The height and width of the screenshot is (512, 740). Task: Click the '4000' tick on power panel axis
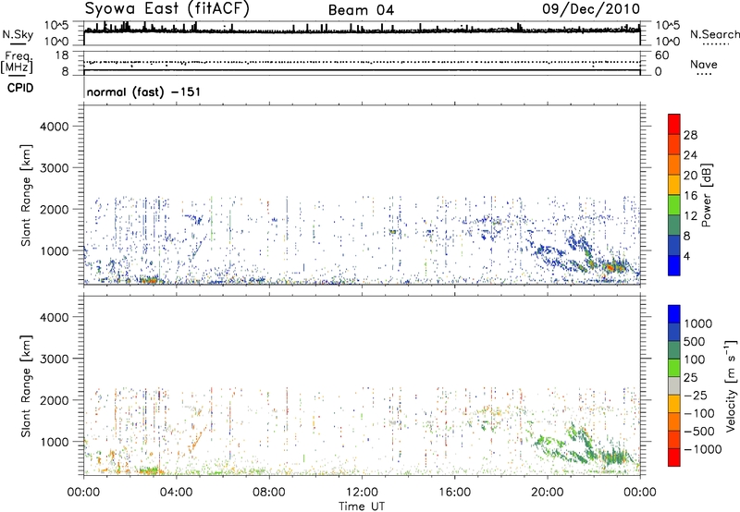(54, 127)
